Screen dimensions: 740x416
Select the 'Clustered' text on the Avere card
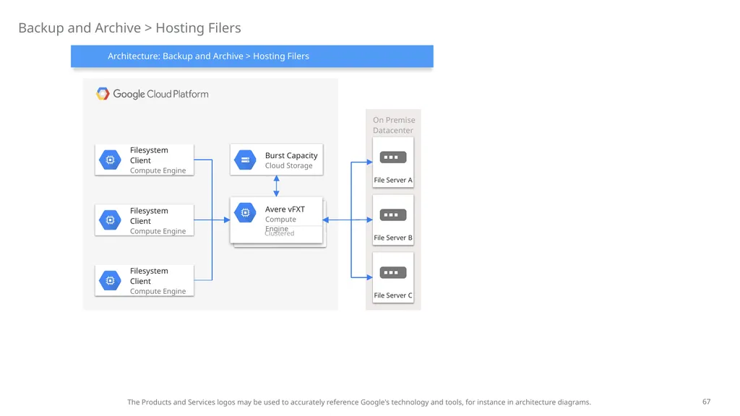280,233
